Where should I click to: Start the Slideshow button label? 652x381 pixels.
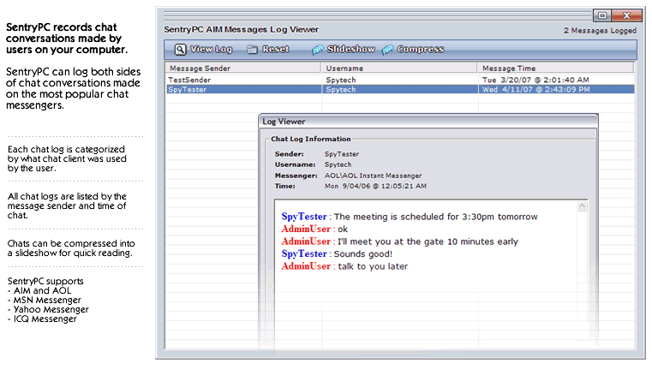pyautogui.click(x=351, y=50)
